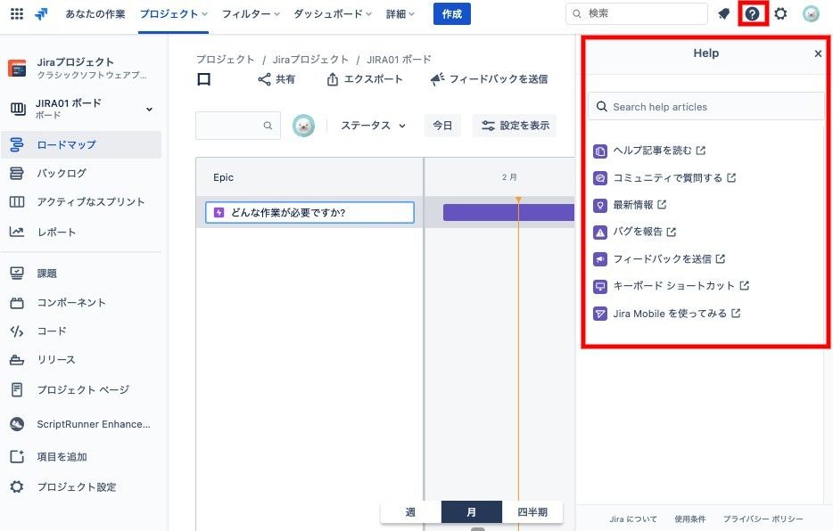Image resolution: width=833 pixels, height=531 pixels.
Task: Click the top 検索 search field
Action: [x=637, y=13]
